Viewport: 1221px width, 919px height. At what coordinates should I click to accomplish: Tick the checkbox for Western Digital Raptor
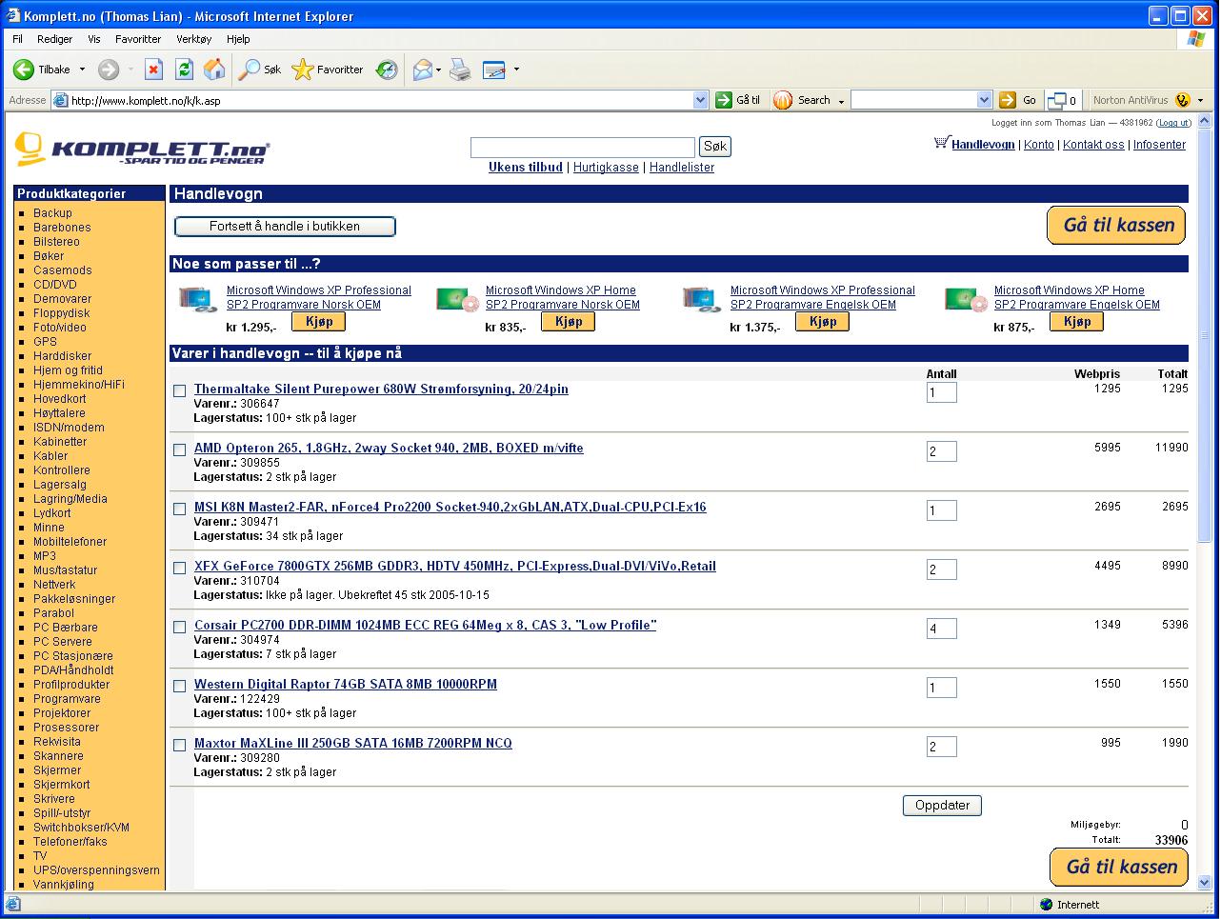click(179, 686)
